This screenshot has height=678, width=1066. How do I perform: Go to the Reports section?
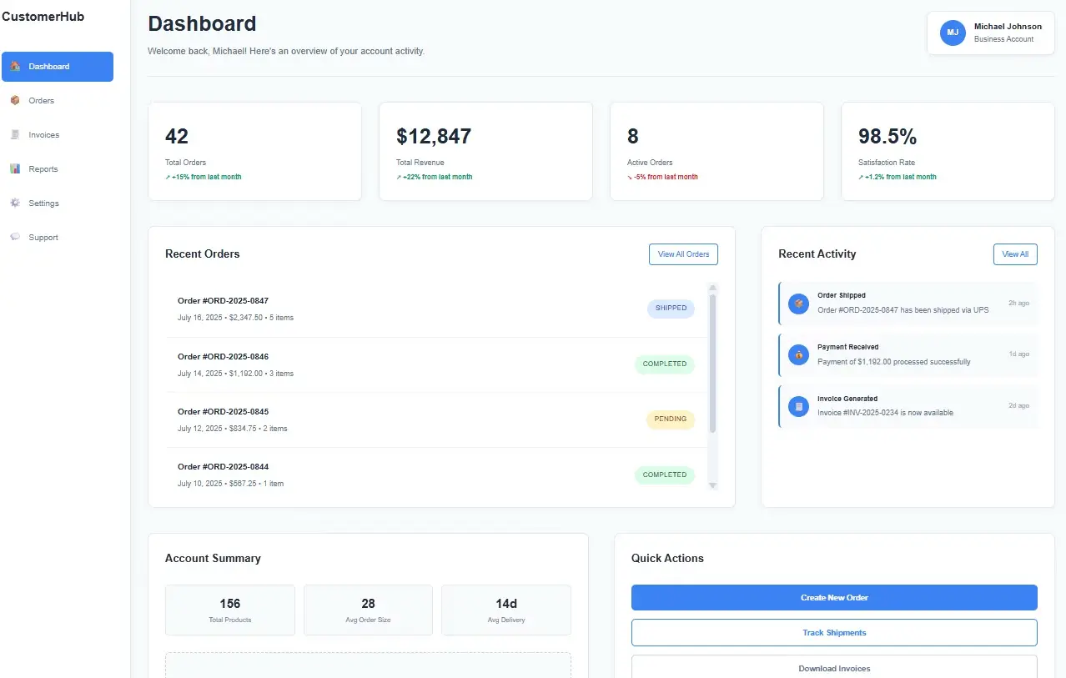(x=43, y=169)
